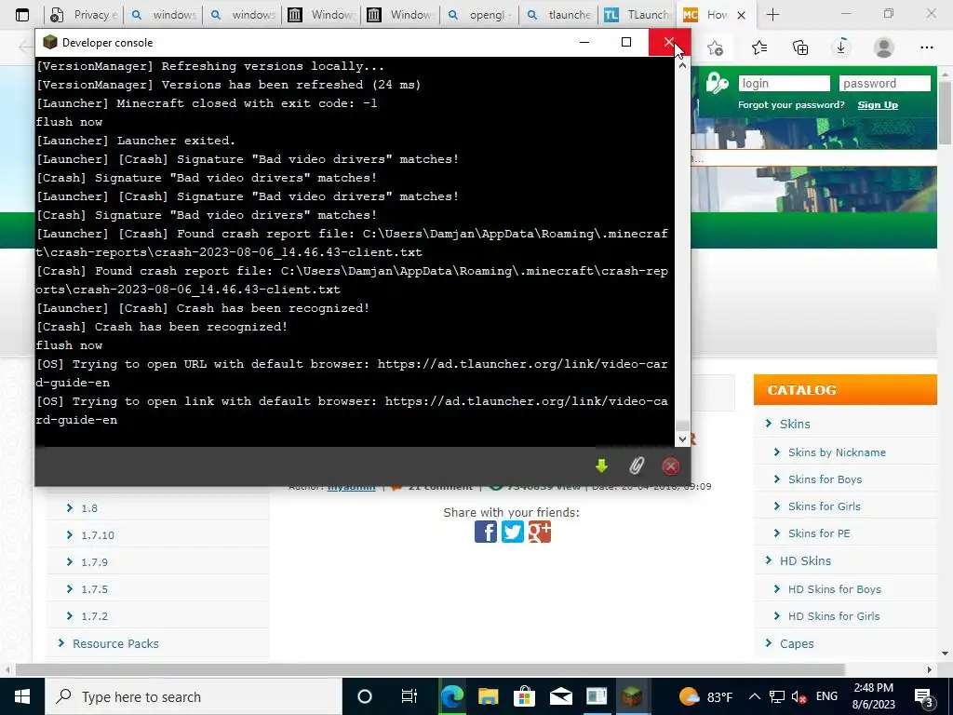
Task: Switch to the Privacy browser tab
Action: tap(85, 15)
